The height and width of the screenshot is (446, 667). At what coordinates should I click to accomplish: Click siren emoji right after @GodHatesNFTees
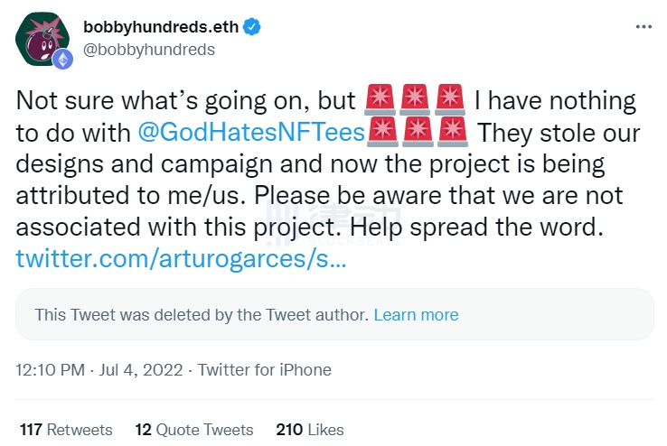click(x=380, y=133)
